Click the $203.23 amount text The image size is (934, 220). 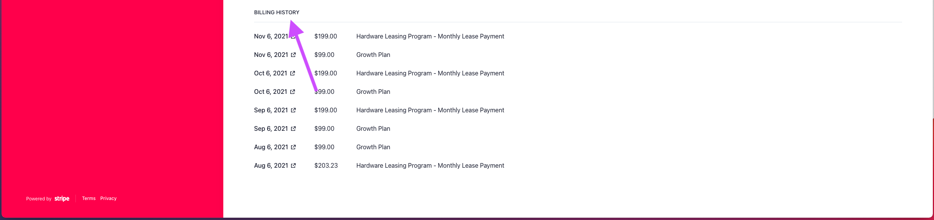(x=326, y=165)
